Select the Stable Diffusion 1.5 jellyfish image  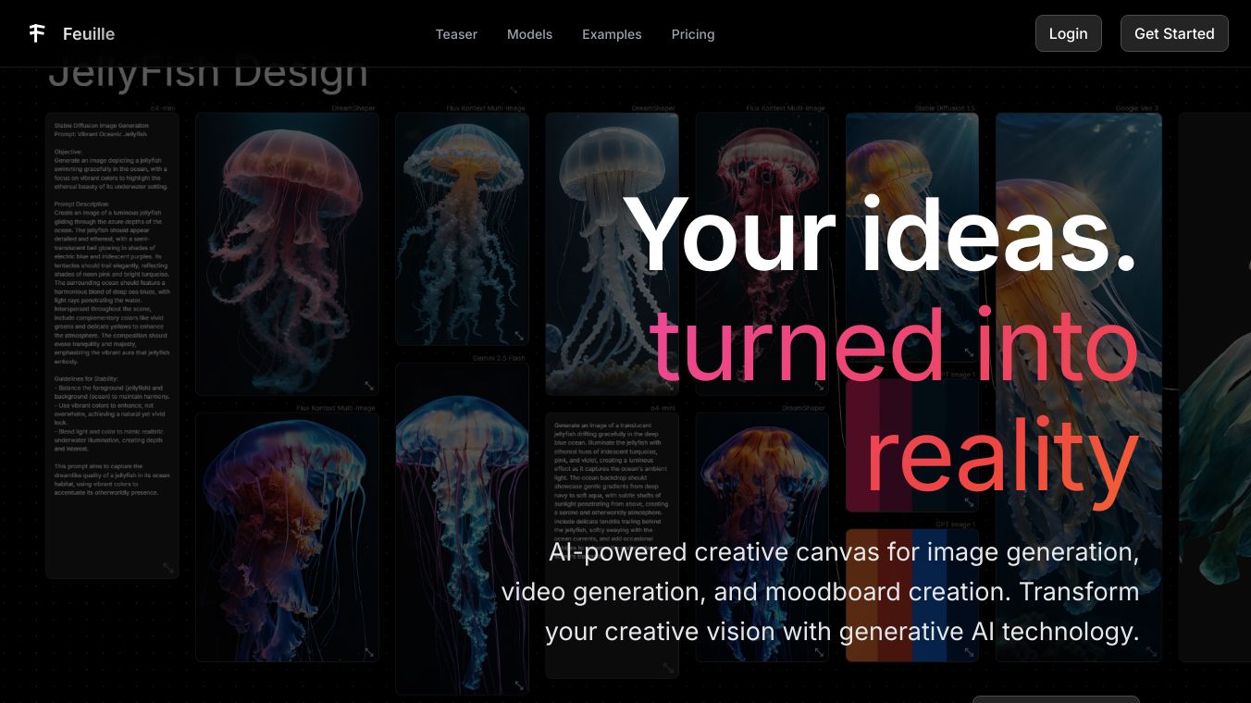912,238
